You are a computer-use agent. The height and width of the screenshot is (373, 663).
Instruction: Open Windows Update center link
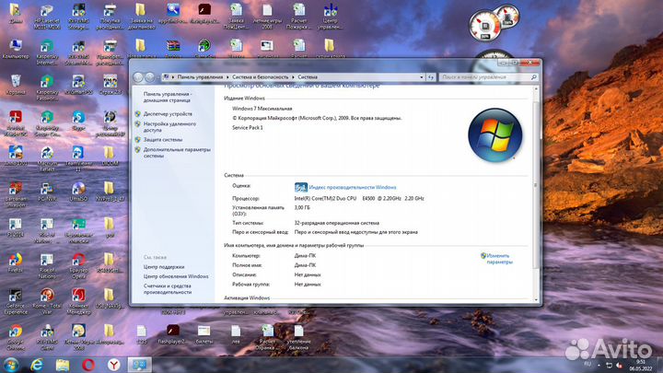[x=175, y=276]
